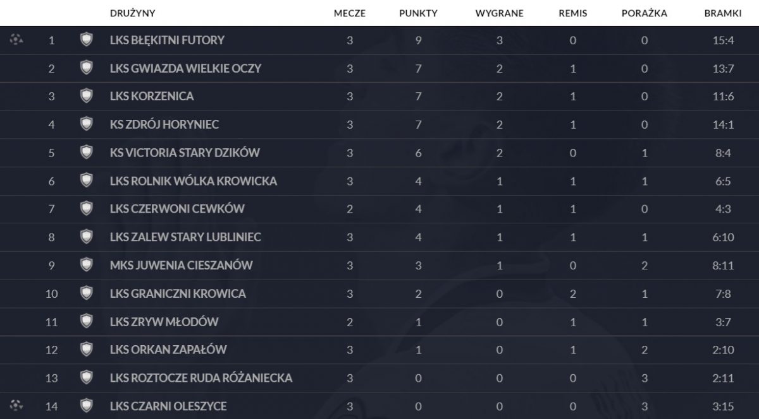759x419 pixels.
Task: Click the relegation ball icon beside rank 14
Action: pyautogui.click(x=16, y=405)
